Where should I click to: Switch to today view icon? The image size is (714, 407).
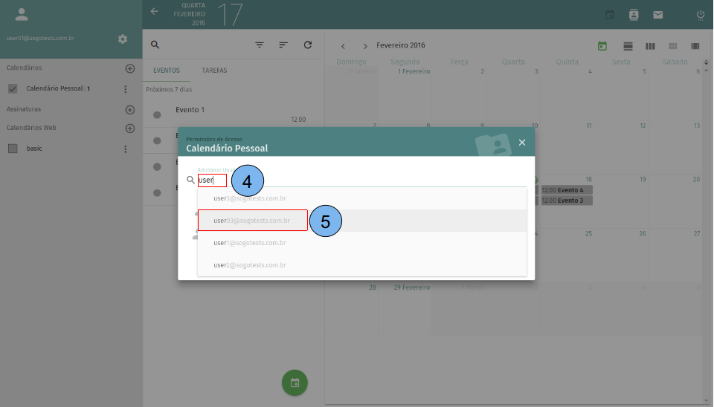[x=602, y=45]
